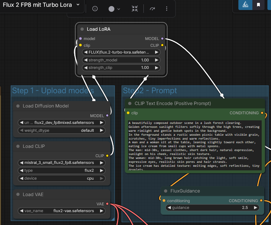Click the Step 1 group resize corner
This screenshot has width=271, height=225.
(x=113, y=219)
